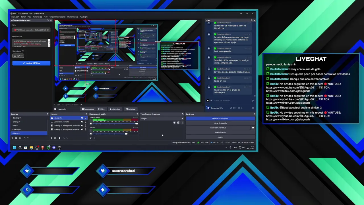The width and height of the screenshot is (364, 205).
Task: Send chat message arrow icon
Action: pyautogui.click(x=253, y=101)
